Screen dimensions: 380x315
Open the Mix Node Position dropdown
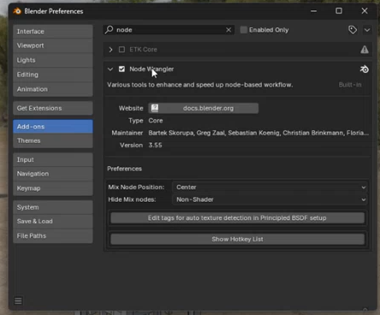point(270,187)
